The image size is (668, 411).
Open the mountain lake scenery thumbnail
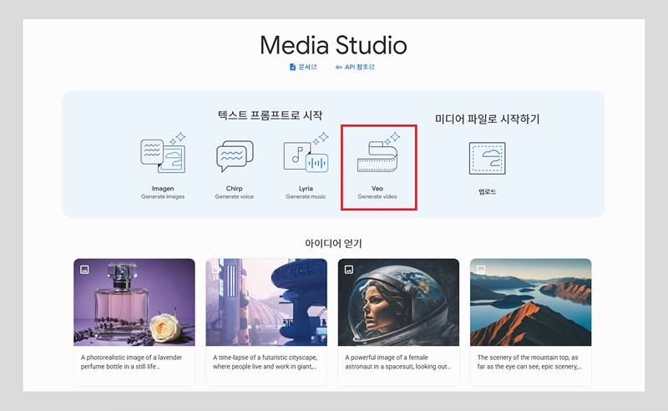[530, 301]
